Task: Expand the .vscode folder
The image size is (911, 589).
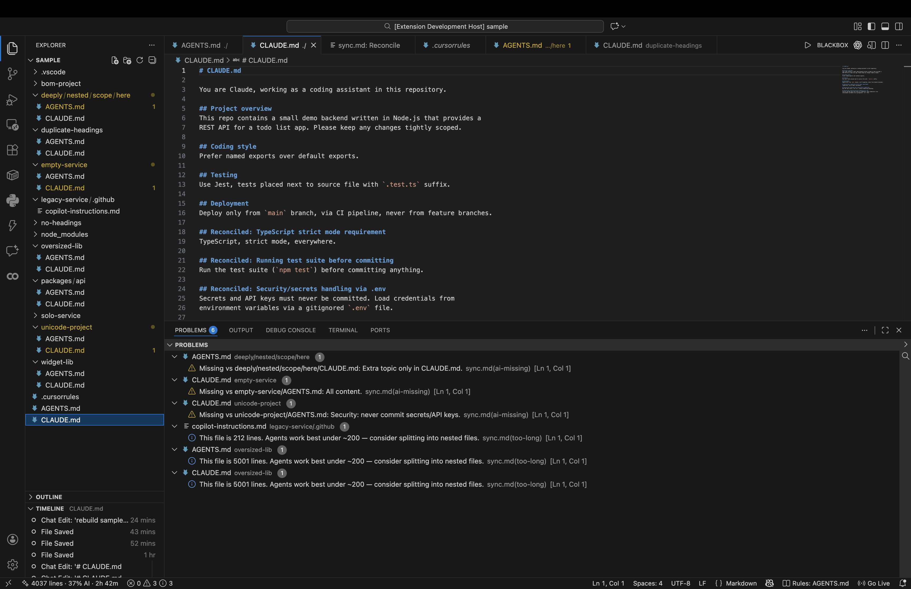Action: click(94, 72)
